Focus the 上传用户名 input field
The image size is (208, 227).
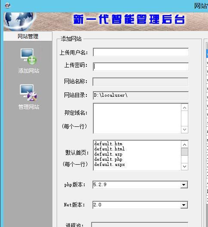pos(141,52)
